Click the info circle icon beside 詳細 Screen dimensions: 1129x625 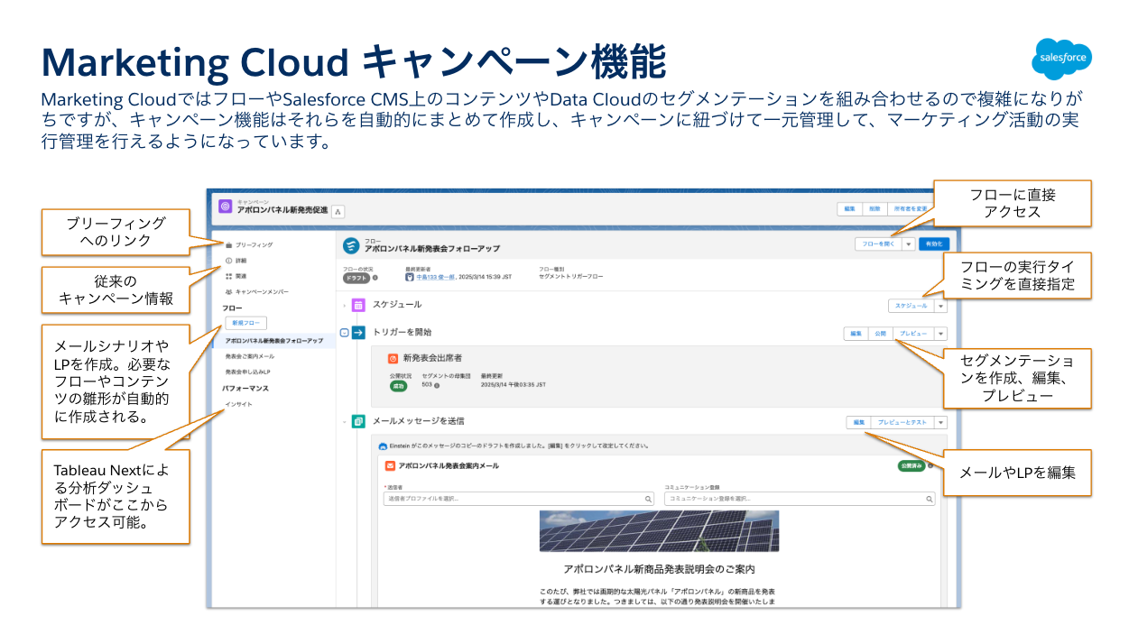[x=228, y=261]
